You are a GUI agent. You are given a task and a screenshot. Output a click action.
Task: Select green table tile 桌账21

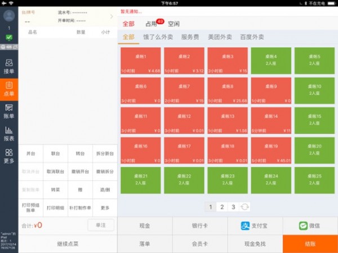click(141, 180)
